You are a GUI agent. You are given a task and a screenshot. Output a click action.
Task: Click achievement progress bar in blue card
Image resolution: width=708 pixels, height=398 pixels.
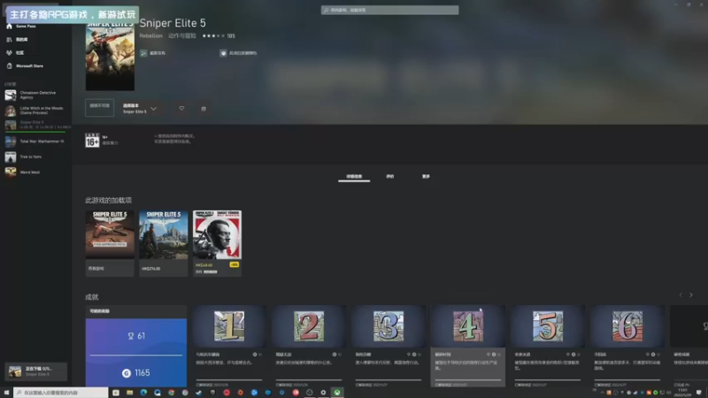pos(136,356)
